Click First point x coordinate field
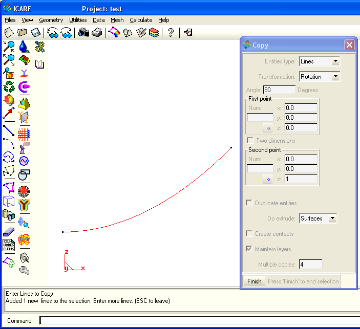Viewport: 360px width, 329px height. coord(301,107)
